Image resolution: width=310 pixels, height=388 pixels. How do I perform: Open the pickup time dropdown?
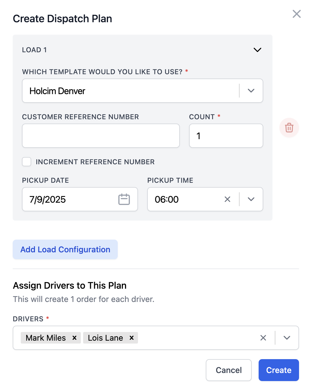251,199
